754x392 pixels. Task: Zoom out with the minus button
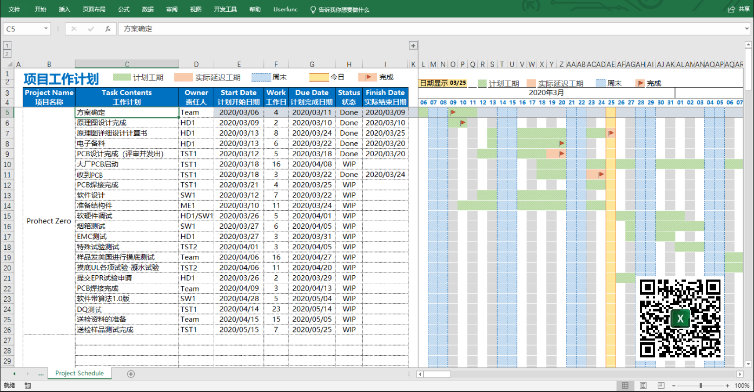tap(674, 386)
